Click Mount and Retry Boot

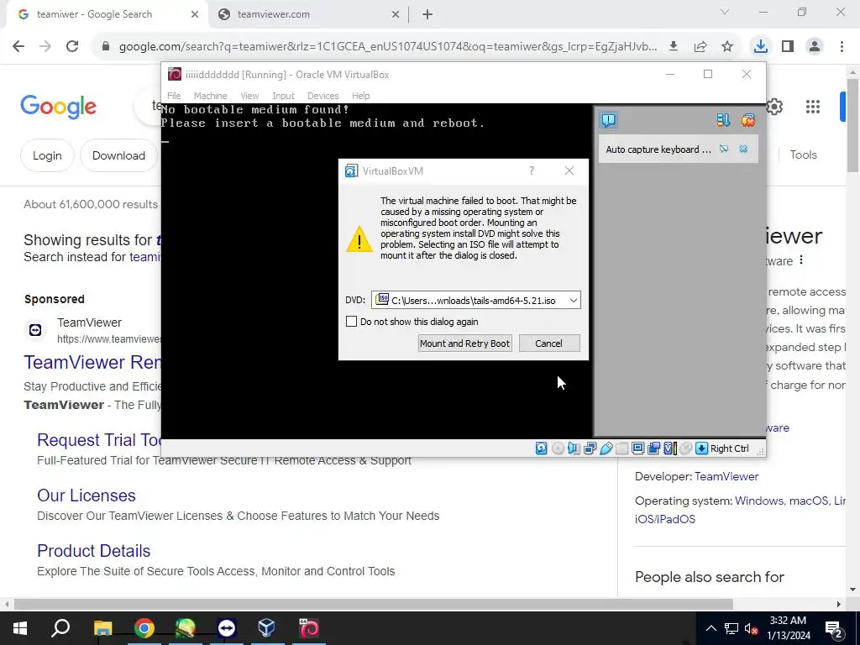point(465,343)
